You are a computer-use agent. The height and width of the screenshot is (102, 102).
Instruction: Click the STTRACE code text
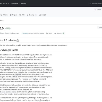(x=14, y=77)
